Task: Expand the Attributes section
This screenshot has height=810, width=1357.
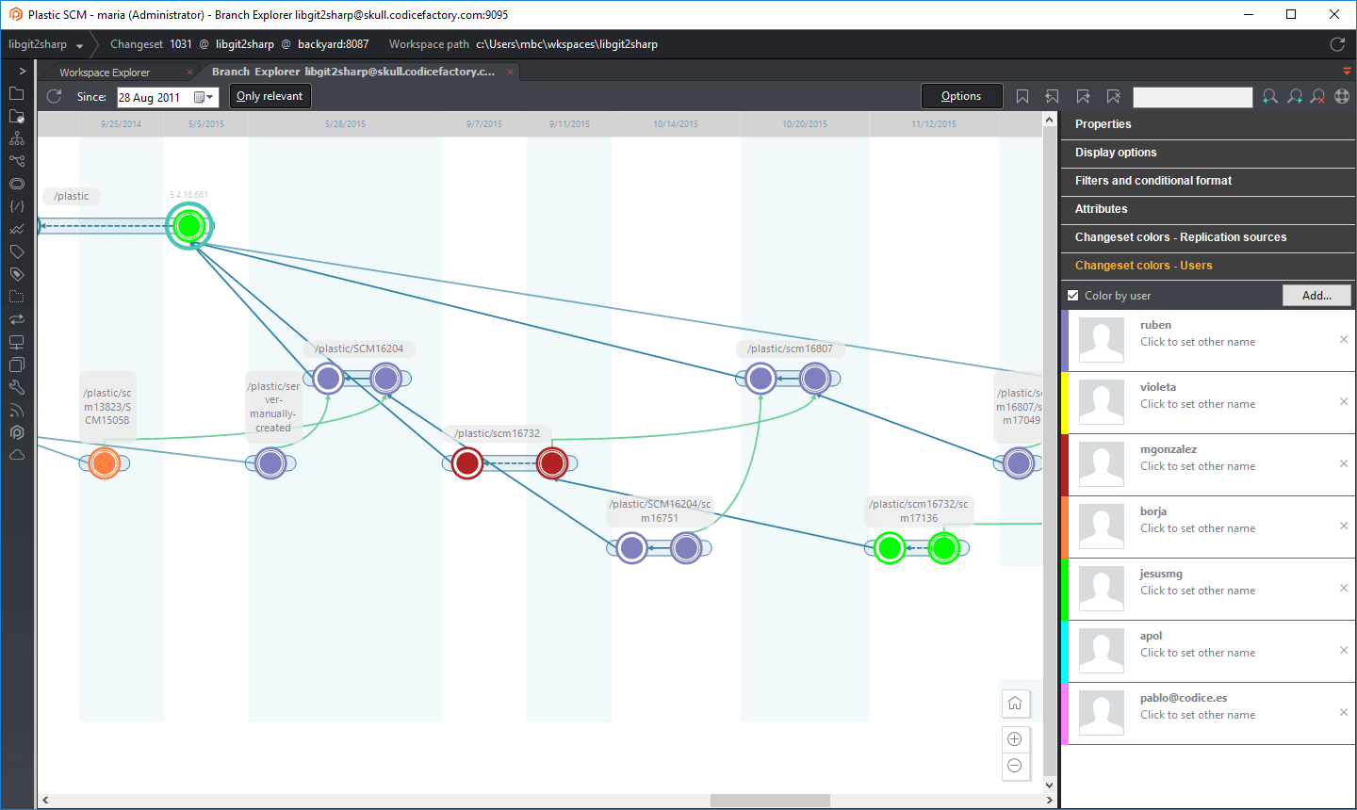Action: click(x=1208, y=209)
